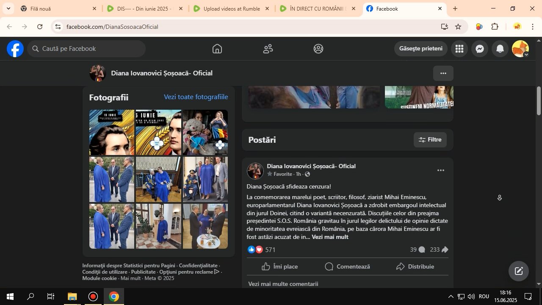Image resolution: width=542 pixels, height=305 pixels.
Task: Switch to ÎN DIRECT CU ROMÂNII tab
Action: (318, 8)
